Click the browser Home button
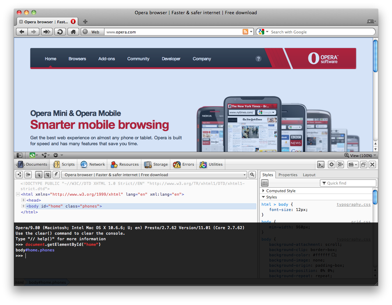 pos(73,32)
